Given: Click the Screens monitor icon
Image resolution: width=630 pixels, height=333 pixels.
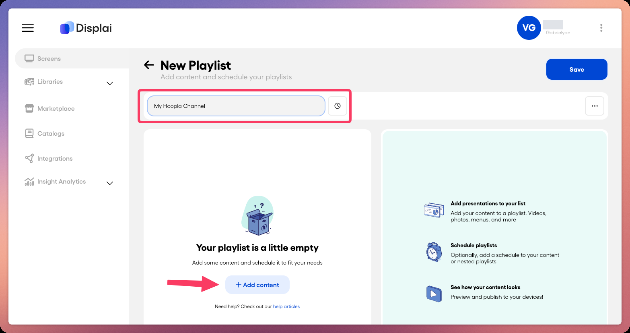Looking at the screenshot, I should (x=29, y=58).
